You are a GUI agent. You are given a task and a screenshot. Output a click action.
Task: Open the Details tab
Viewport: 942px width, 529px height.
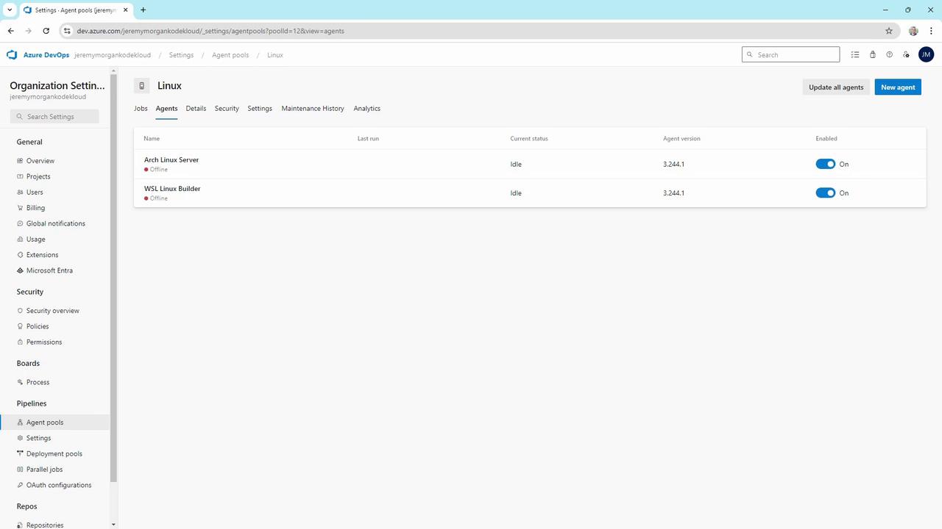tap(196, 109)
